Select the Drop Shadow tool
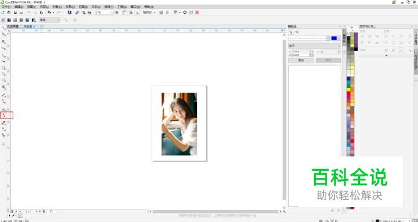This screenshot has width=418, height=222. tap(4, 109)
